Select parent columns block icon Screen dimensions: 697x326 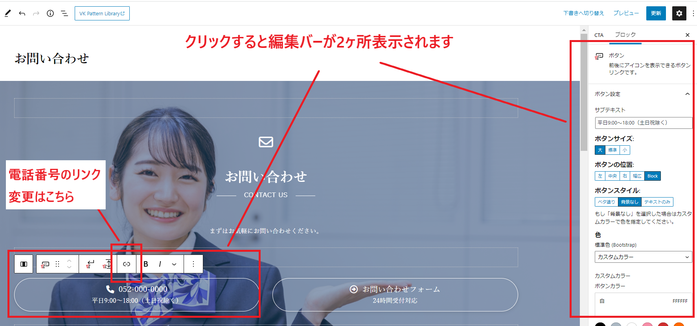tap(24, 264)
